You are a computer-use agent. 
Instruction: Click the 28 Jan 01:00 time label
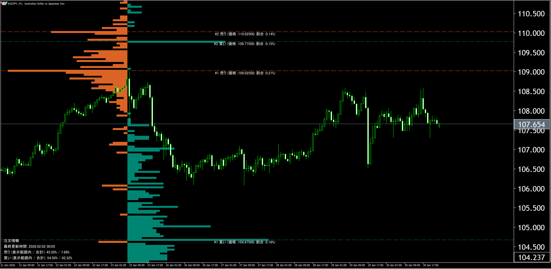(x=284, y=265)
